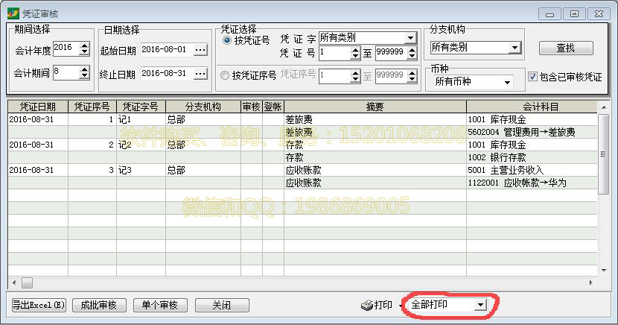
Task: Expand the 凭证字 category dropdown
Action: (x=410, y=38)
